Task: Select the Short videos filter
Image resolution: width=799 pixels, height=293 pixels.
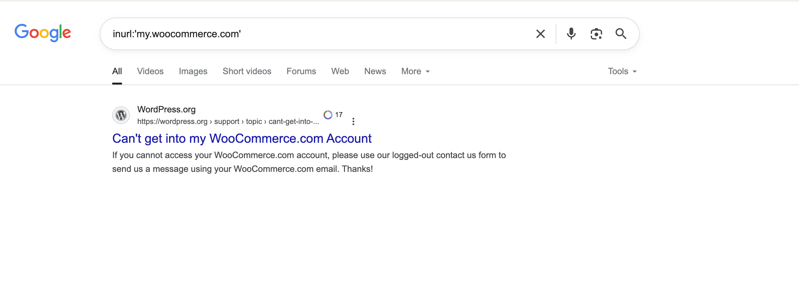Action: pyautogui.click(x=246, y=71)
